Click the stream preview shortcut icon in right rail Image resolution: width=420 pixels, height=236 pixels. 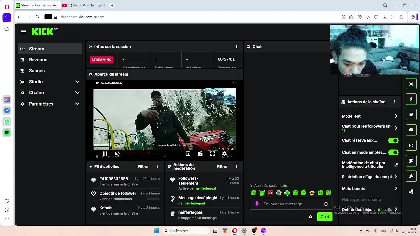point(411,84)
